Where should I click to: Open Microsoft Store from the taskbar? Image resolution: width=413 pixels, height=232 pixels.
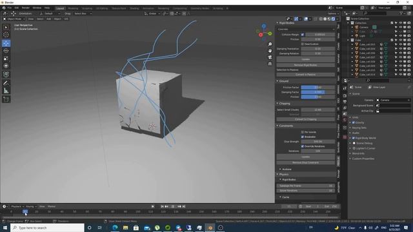click(136, 227)
